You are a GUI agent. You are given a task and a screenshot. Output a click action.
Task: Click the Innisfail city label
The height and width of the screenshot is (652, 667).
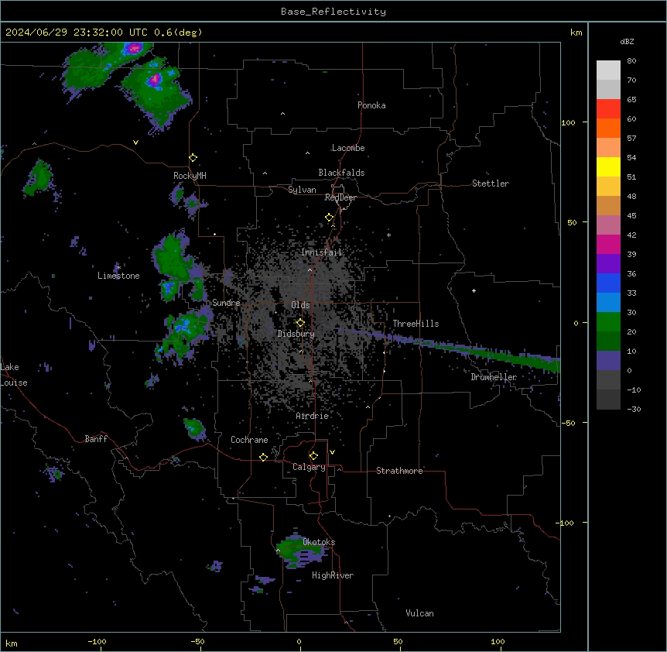coord(321,252)
